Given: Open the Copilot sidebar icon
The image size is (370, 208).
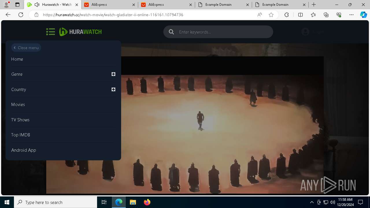Looking at the screenshot, I should coord(364,15).
